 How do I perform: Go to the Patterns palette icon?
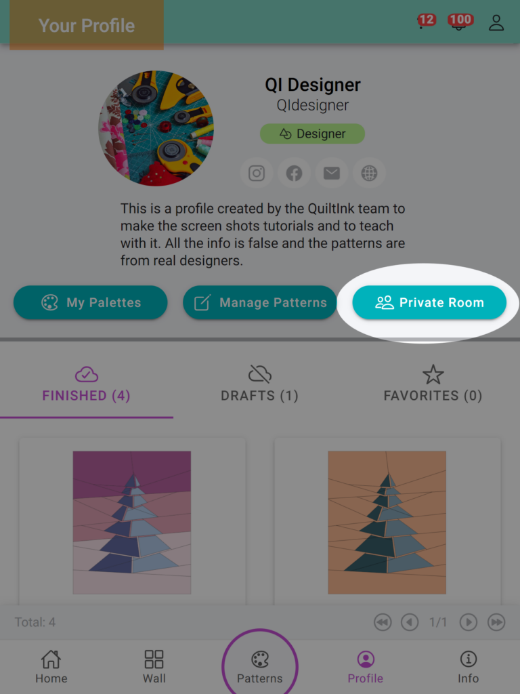pyautogui.click(x=259, y=659)
